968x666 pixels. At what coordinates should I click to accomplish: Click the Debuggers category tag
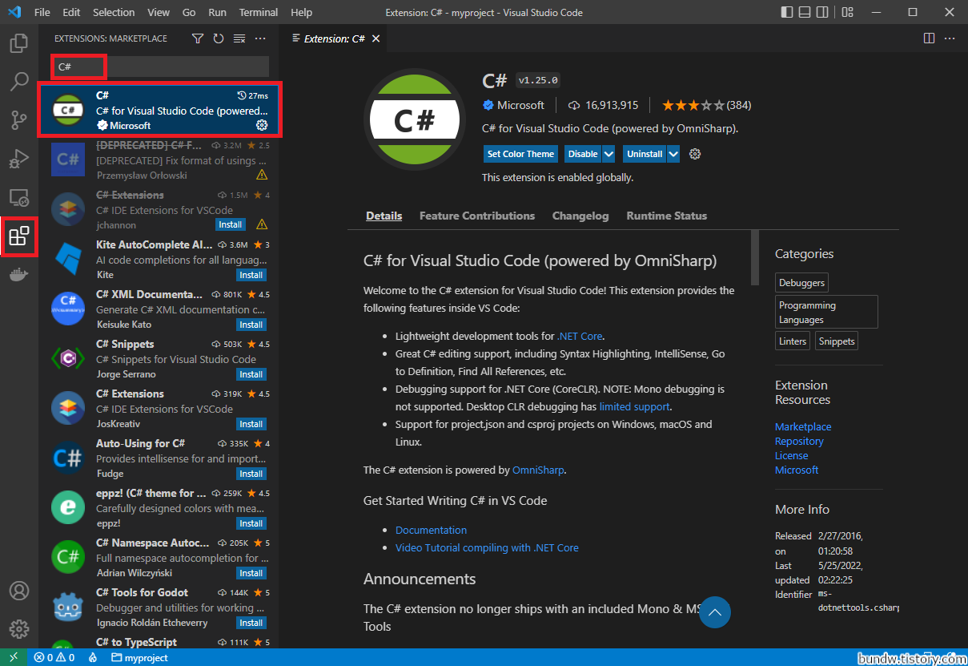(801, 282)
